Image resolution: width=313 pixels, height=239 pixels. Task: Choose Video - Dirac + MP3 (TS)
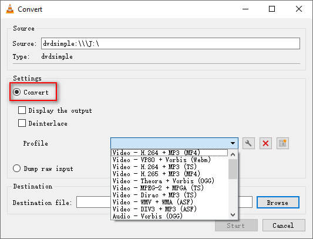tap(169, 195)
